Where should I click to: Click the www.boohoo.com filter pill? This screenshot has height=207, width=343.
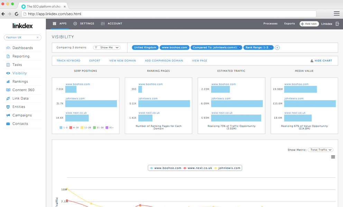pos(174,47)
